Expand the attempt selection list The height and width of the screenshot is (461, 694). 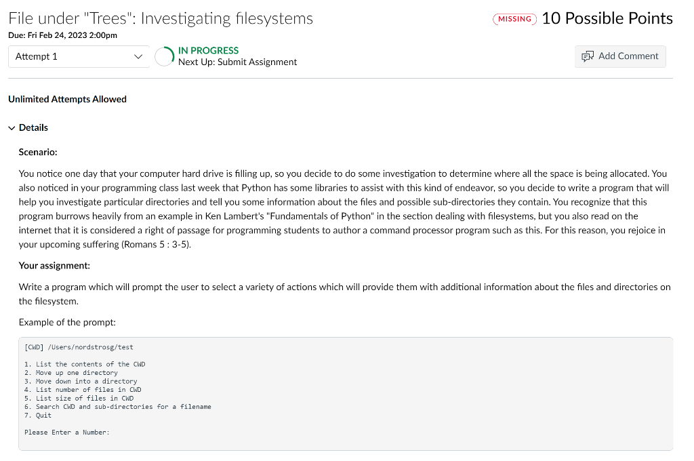[79, 56]
